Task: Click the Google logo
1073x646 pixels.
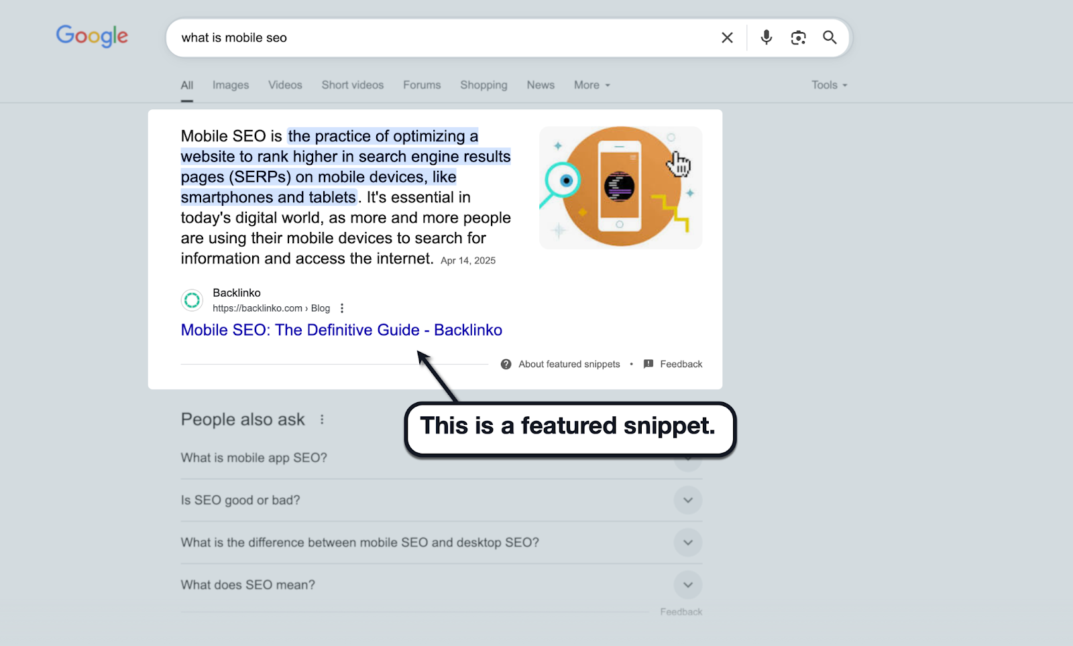Action: [92, 36]
